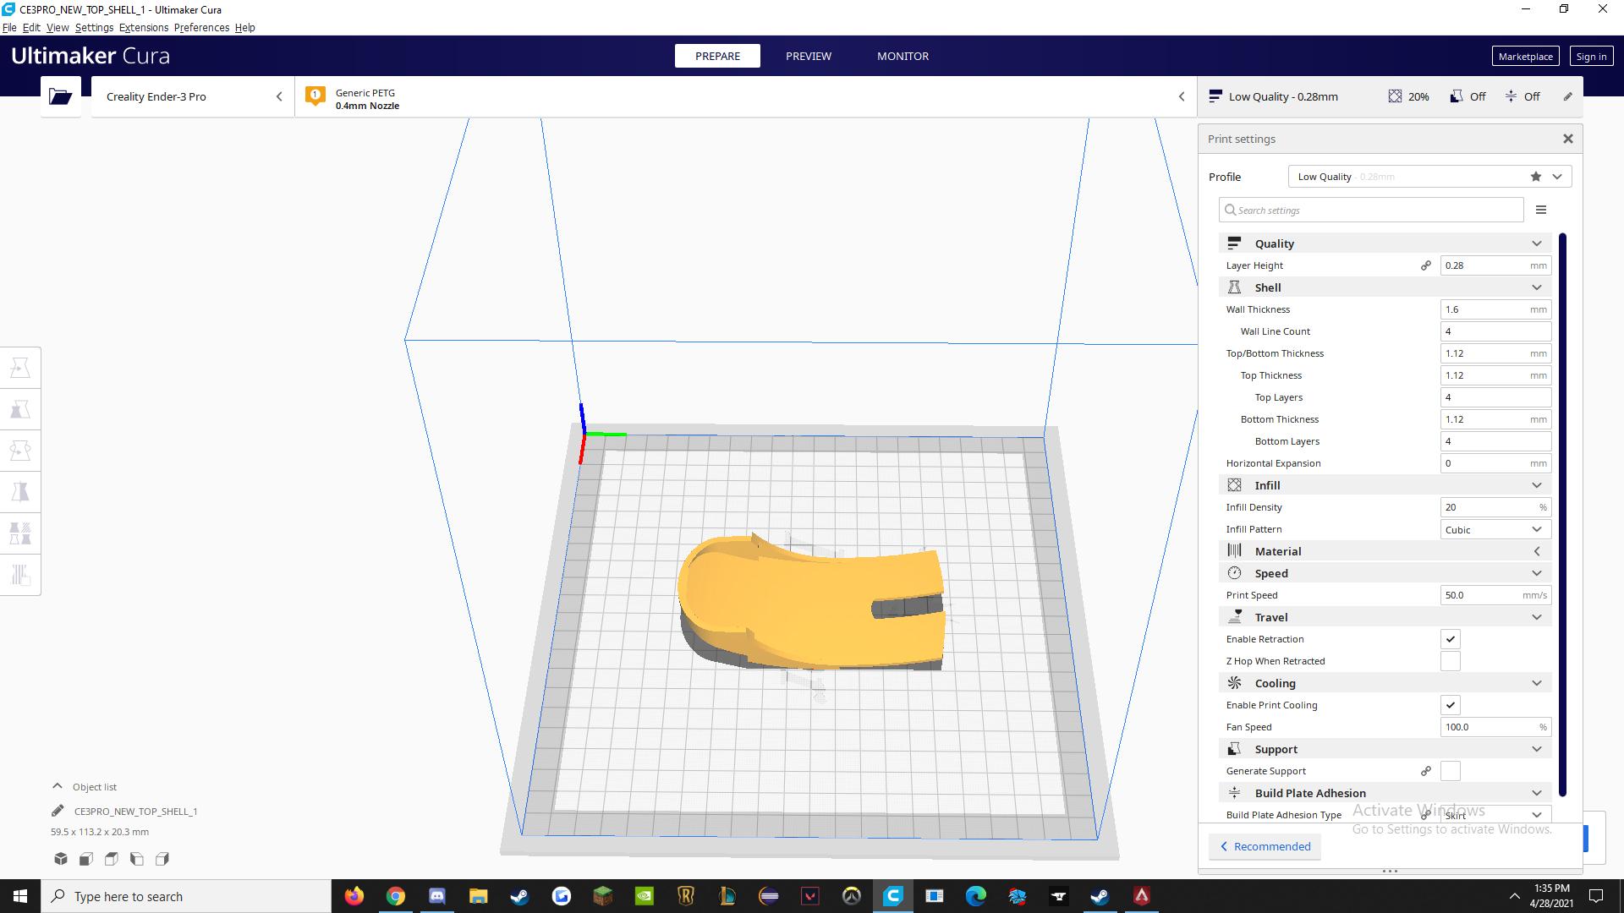The height and width of the screenshot is (913, 1624).
Task: Open the File menu
Action: [9, 27]
